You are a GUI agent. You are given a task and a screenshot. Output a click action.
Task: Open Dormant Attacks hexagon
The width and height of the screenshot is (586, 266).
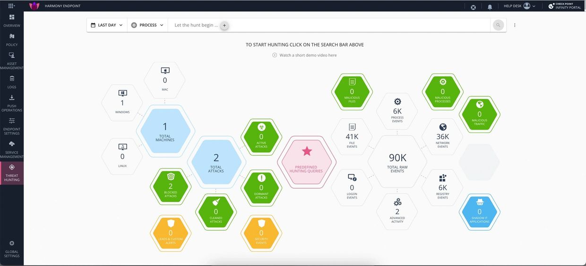tap(261, 188)
